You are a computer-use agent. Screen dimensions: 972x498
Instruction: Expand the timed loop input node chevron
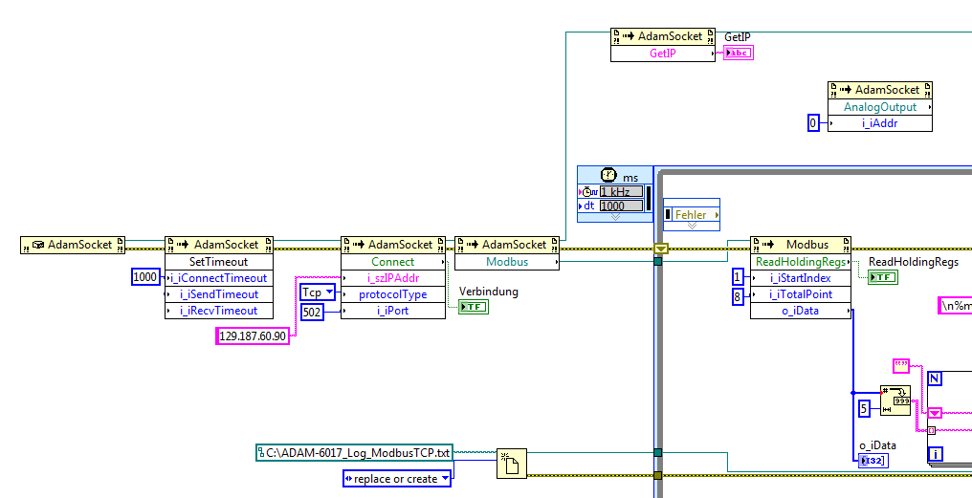point(615,217)
